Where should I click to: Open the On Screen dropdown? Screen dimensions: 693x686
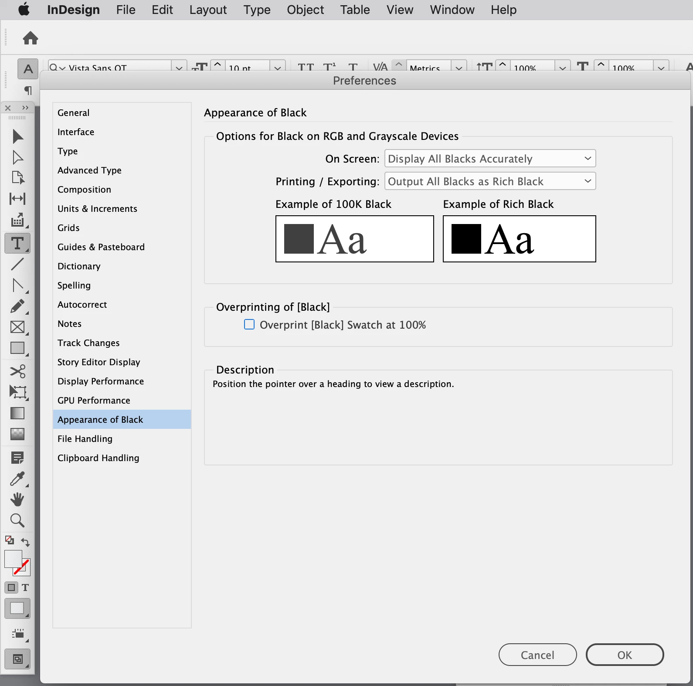point(490,159)
